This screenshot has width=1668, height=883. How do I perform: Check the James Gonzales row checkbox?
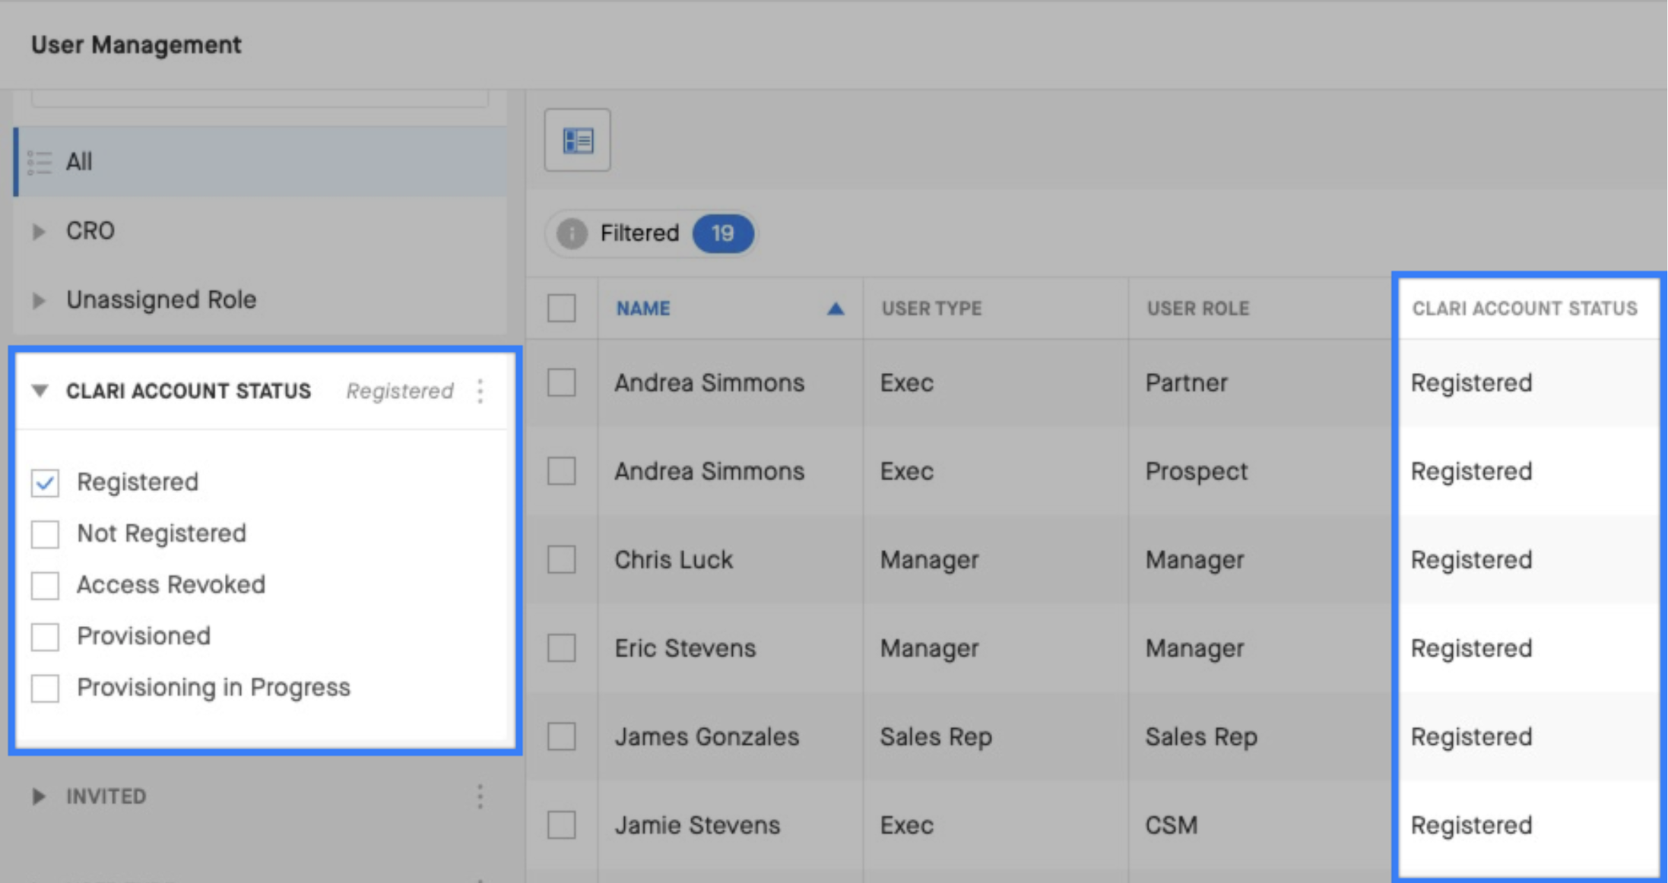pos(562,737)
